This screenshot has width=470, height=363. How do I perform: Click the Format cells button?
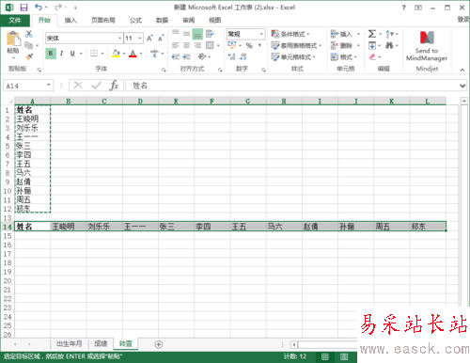coord(344,57)
